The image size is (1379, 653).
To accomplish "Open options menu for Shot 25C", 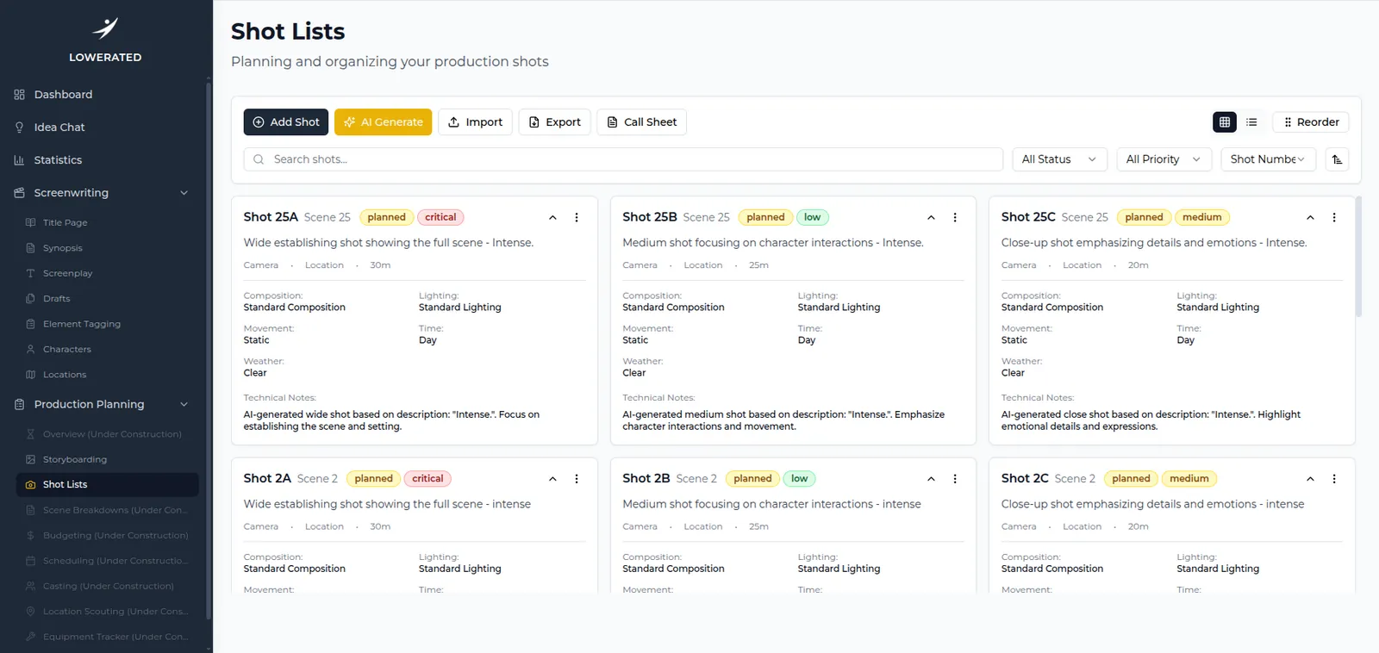I will (1334, 218).
